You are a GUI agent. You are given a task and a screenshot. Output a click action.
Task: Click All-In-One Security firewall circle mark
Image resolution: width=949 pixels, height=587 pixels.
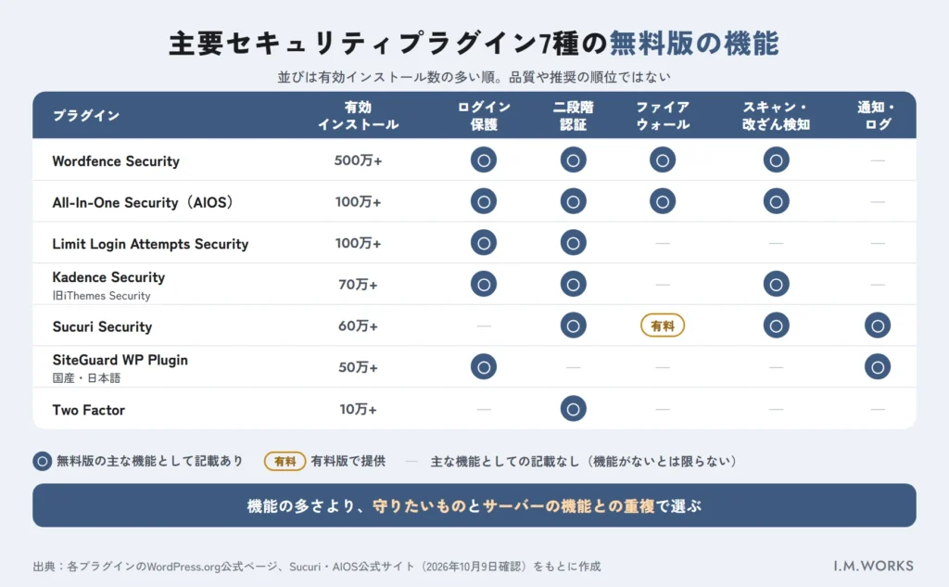(x=663, y=201)
